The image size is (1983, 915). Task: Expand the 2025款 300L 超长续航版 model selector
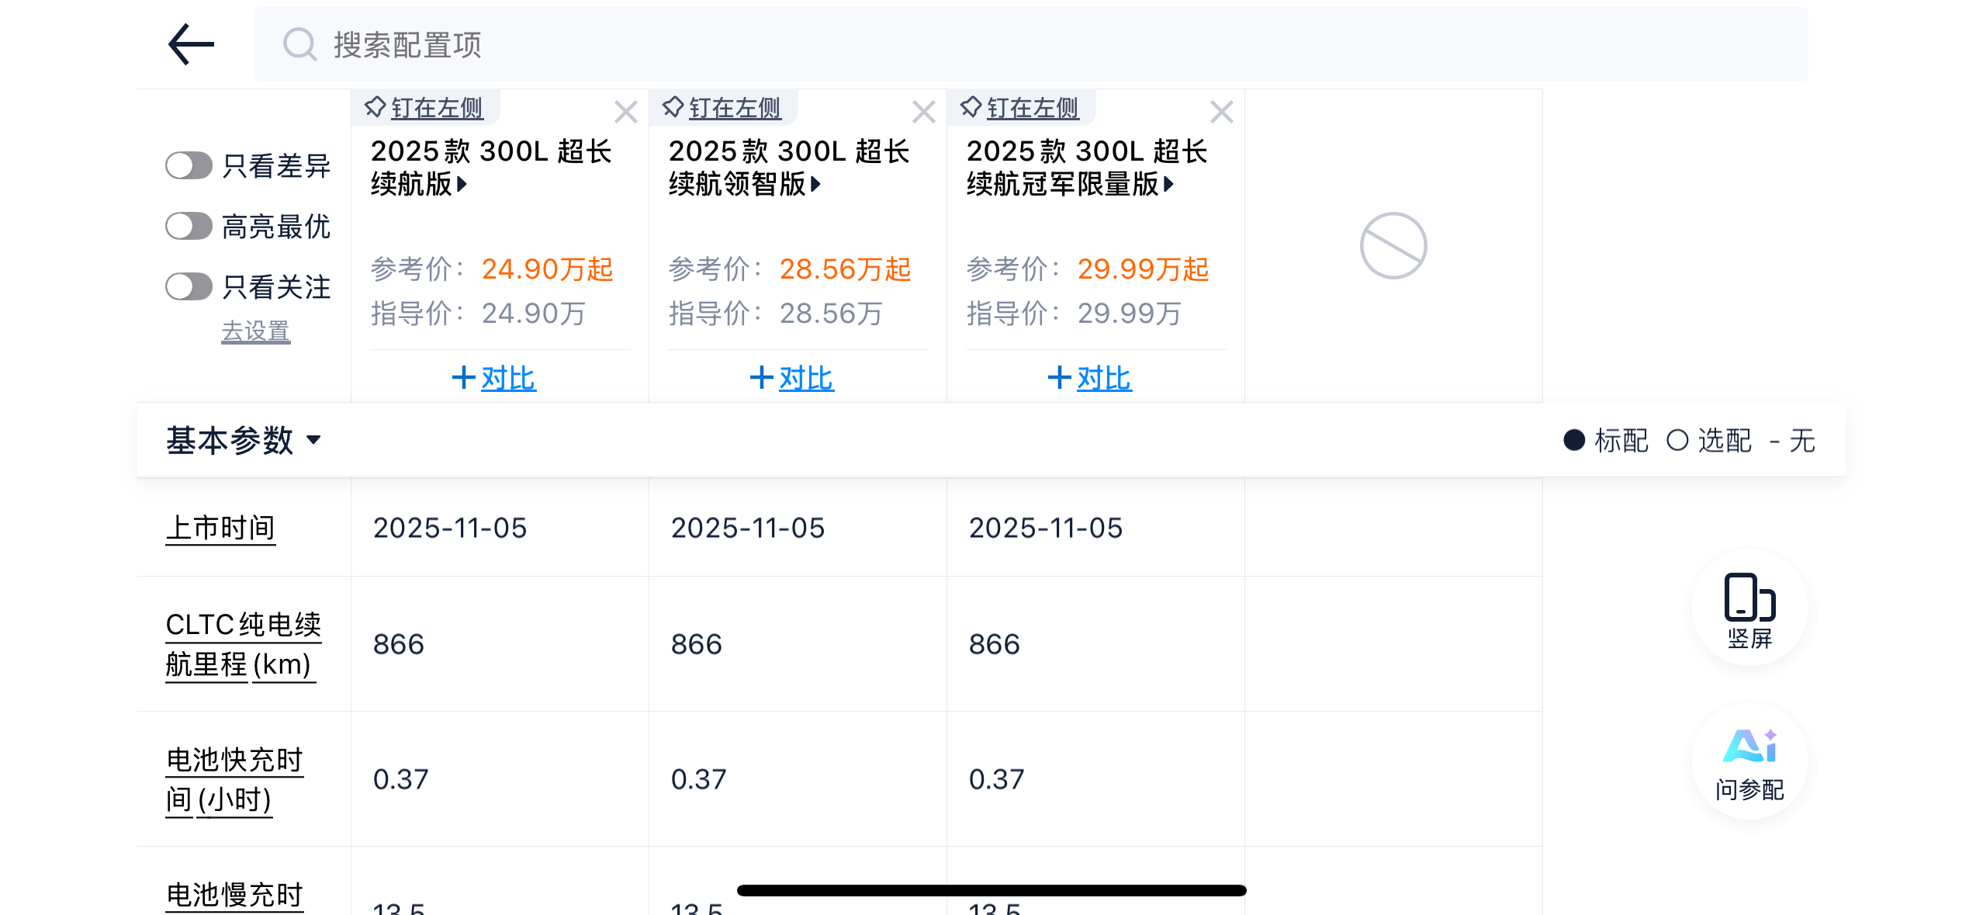coord(462,185)
